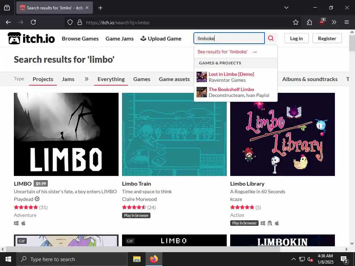
Task: Show hidden tray icons chevron
Action: [293, 259]
